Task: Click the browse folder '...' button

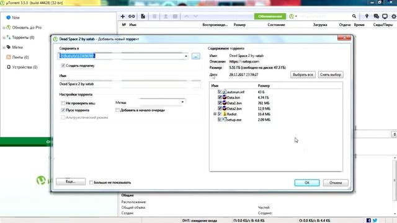Action: pos(196,56)
